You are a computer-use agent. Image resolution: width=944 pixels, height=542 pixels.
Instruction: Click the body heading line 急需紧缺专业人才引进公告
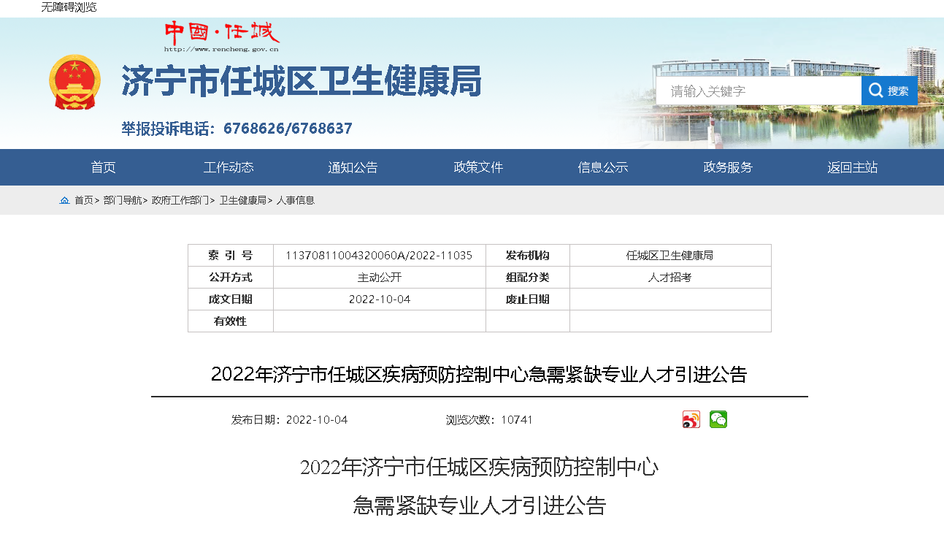pyautogui.click(x=479, y=505)
